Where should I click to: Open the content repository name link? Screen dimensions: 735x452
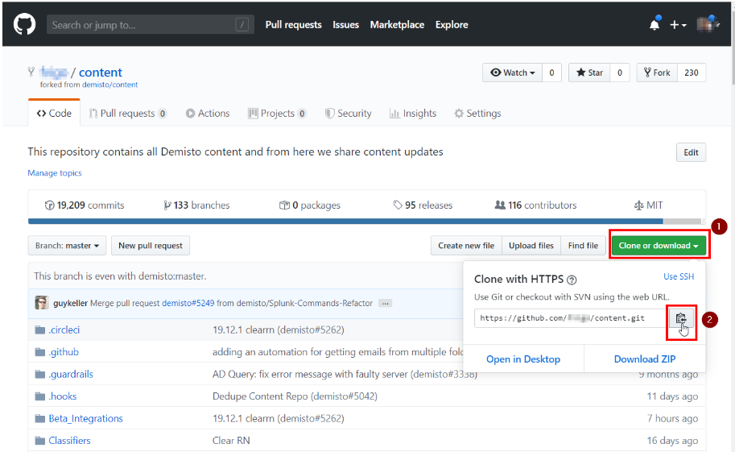pyautogui.click(x=101, y=73)
